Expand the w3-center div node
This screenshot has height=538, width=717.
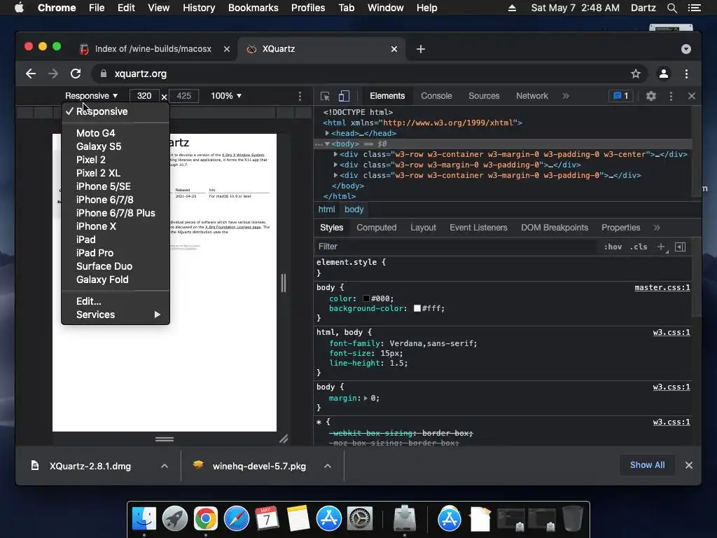[x=335, y=154]
